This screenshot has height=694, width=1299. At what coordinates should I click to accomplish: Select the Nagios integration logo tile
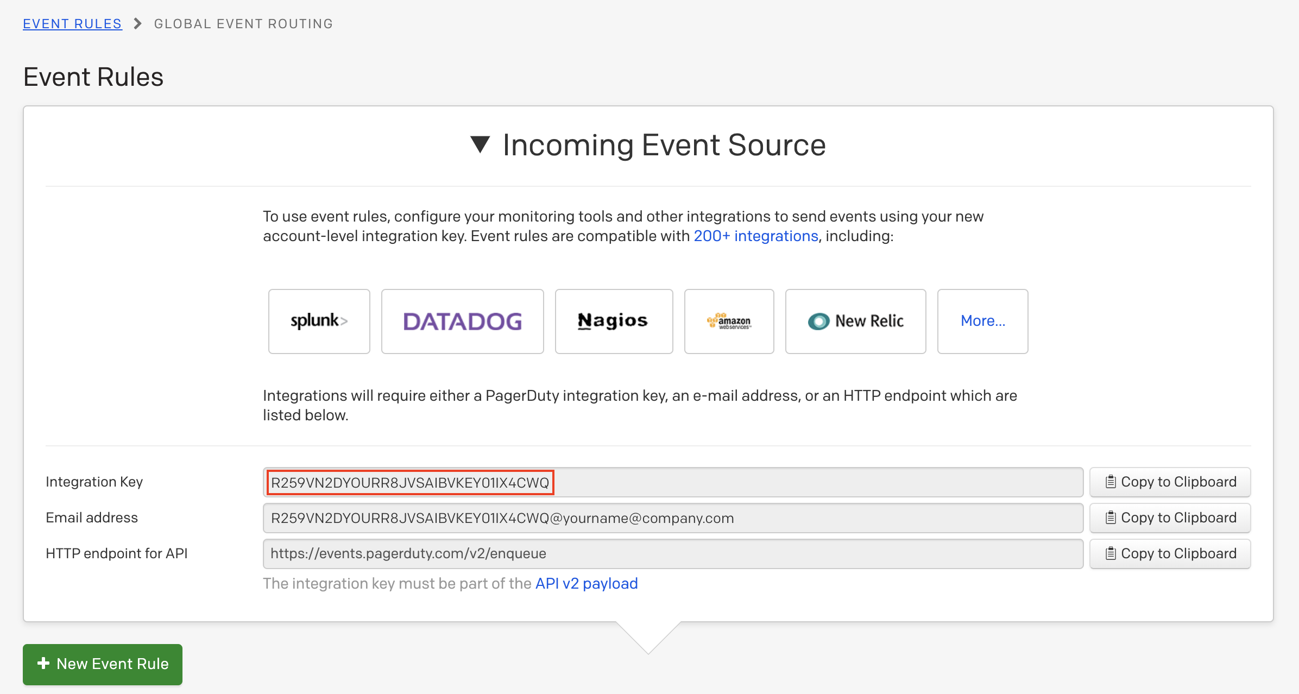tap(614, 321)
